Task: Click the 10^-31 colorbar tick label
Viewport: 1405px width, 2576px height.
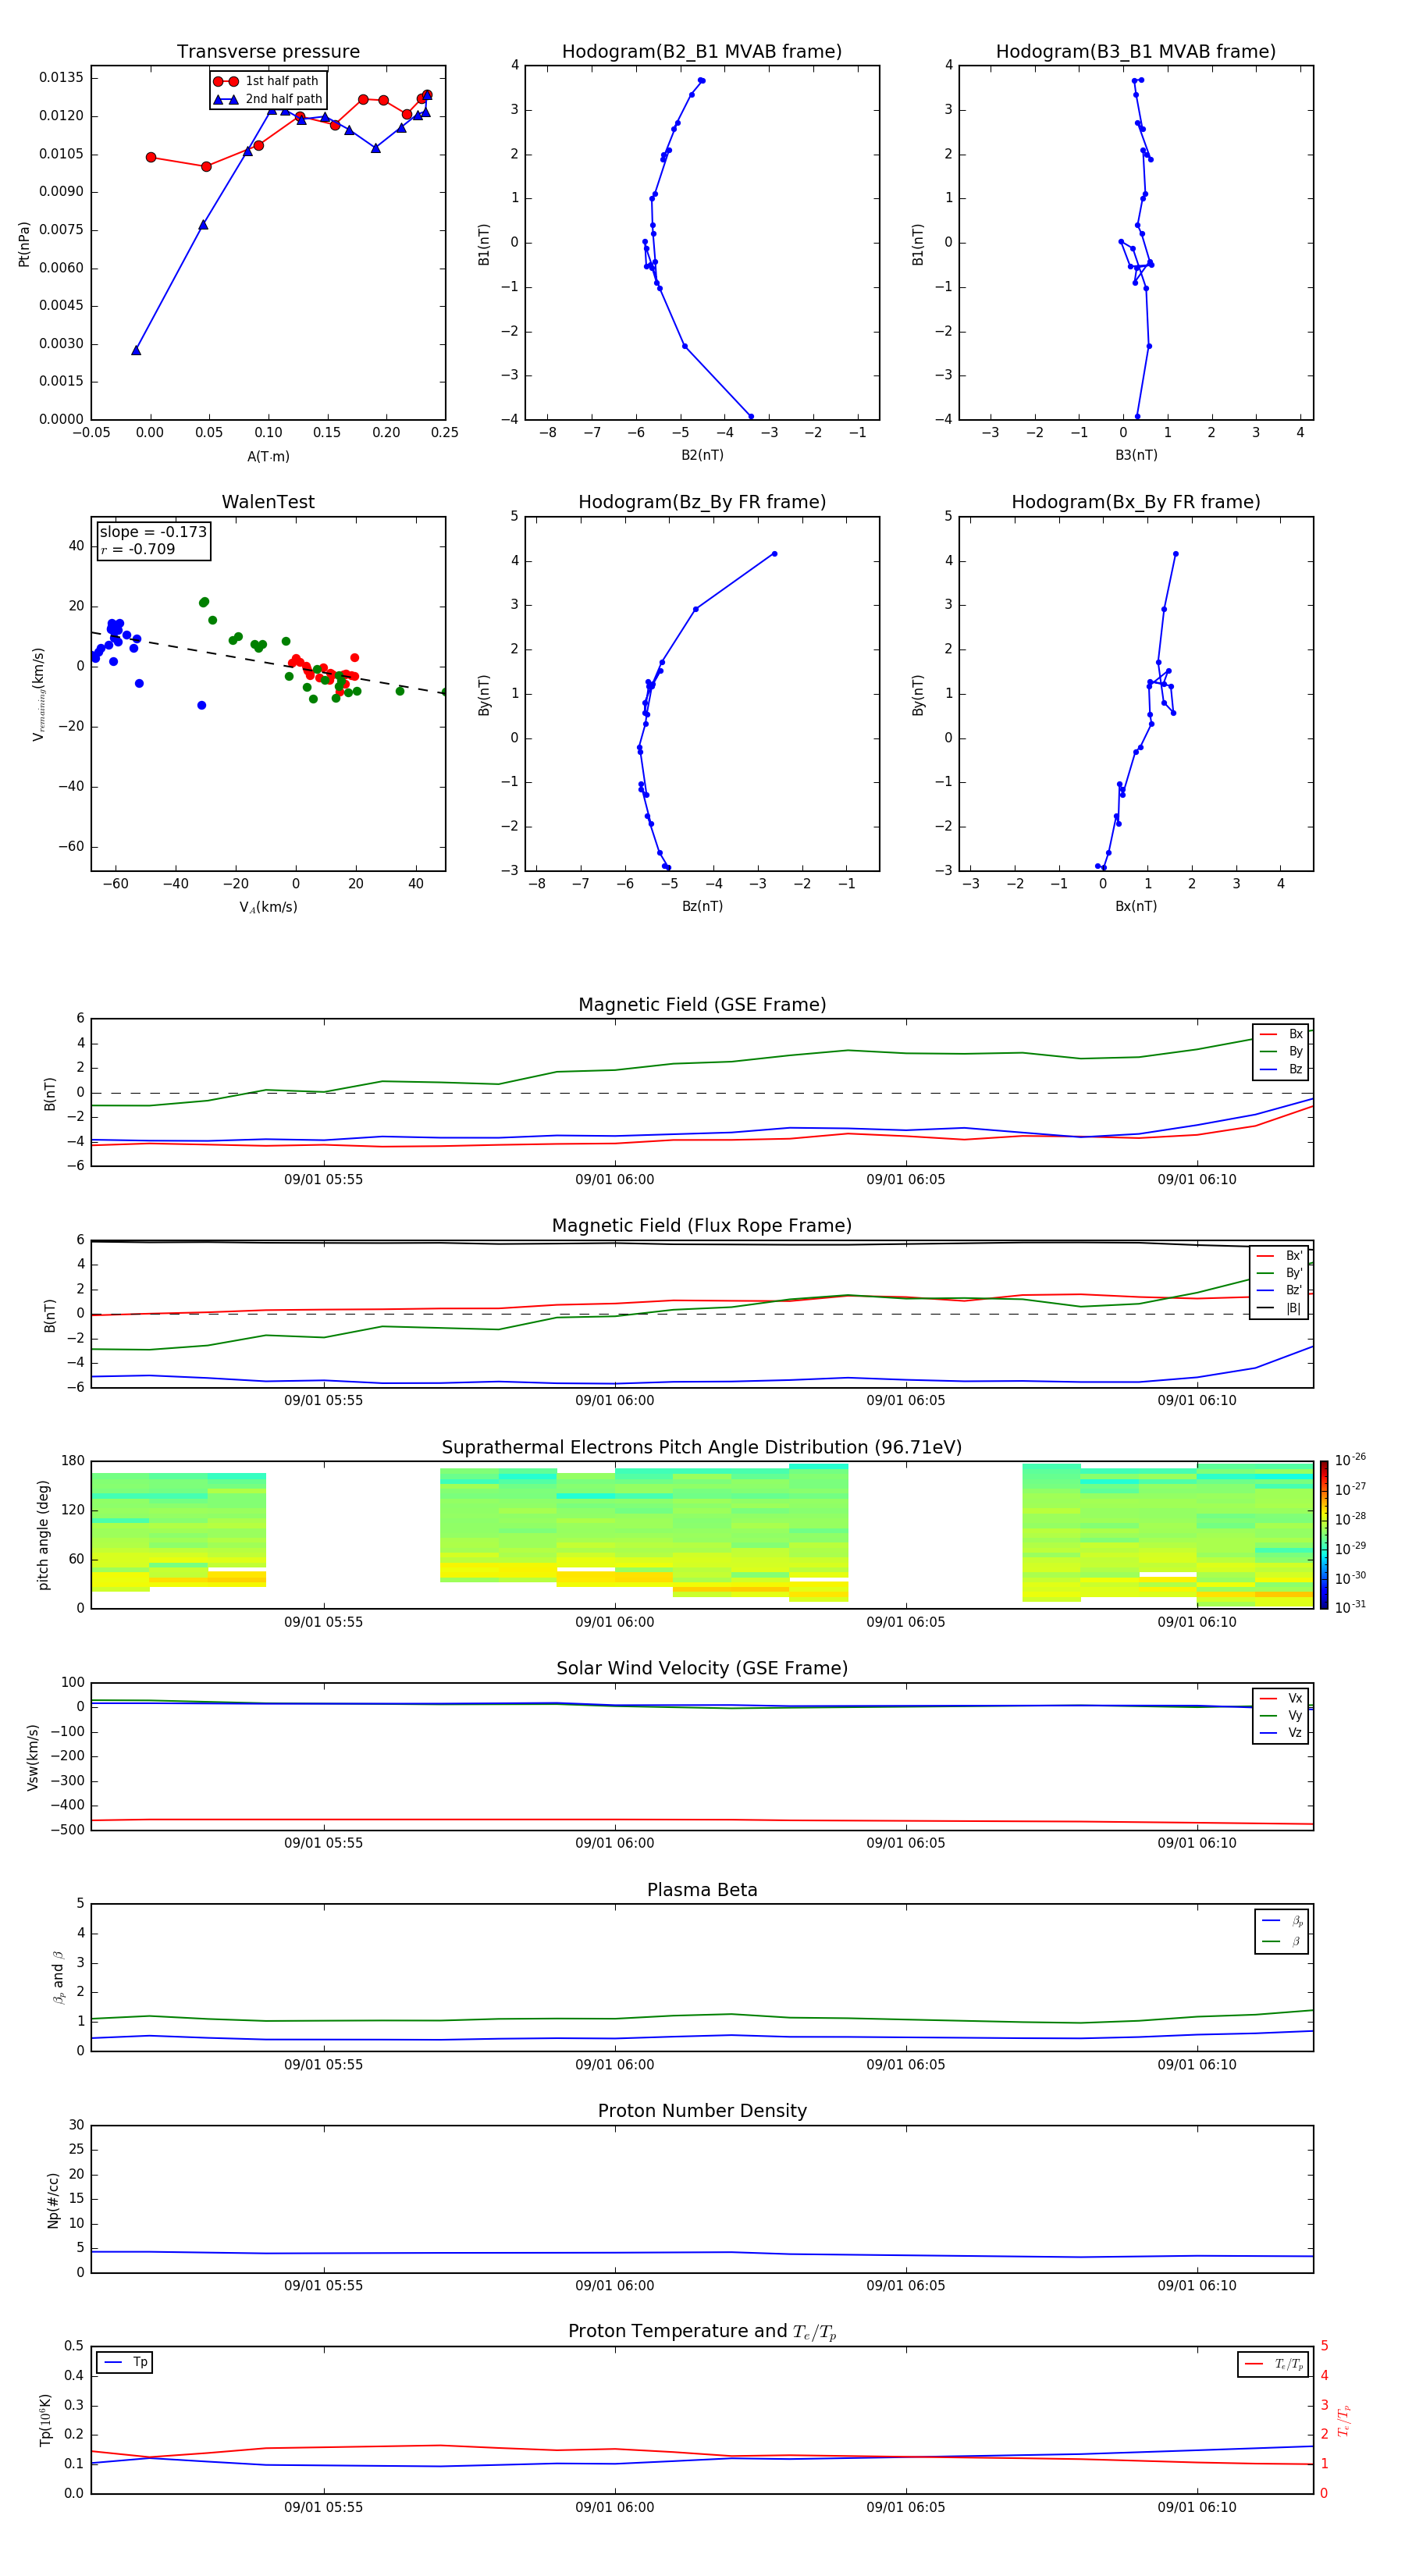Action: point(1350,1607)
